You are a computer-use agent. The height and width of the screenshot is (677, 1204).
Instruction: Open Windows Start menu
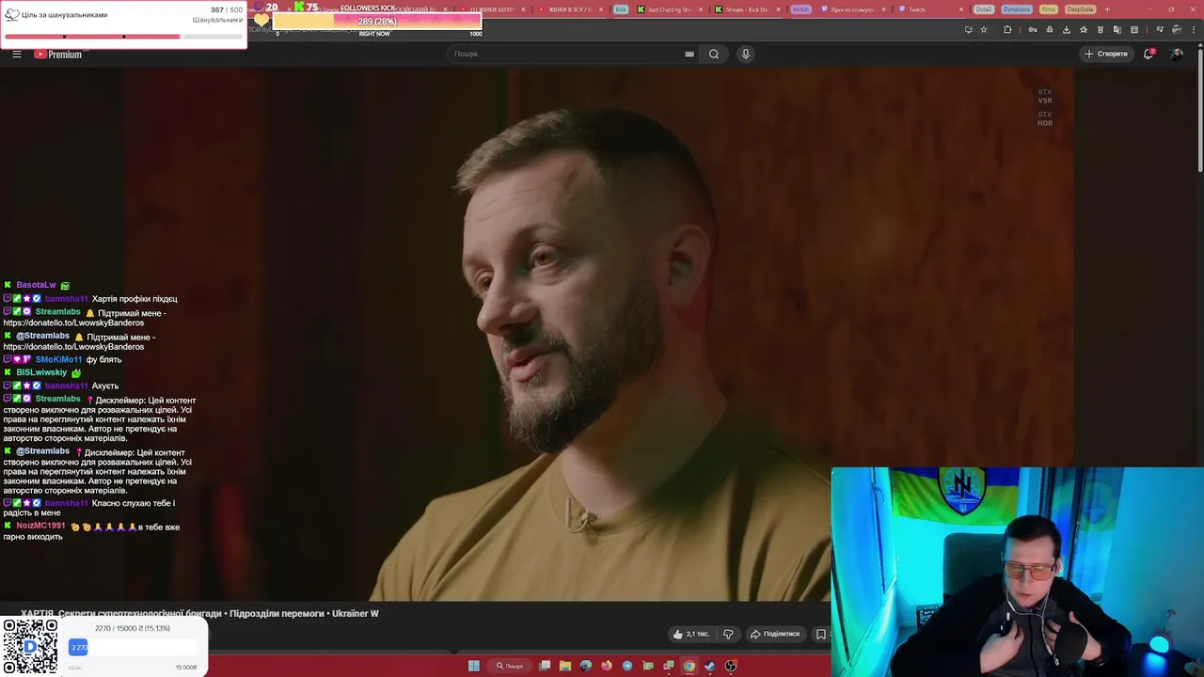point(474,666)
